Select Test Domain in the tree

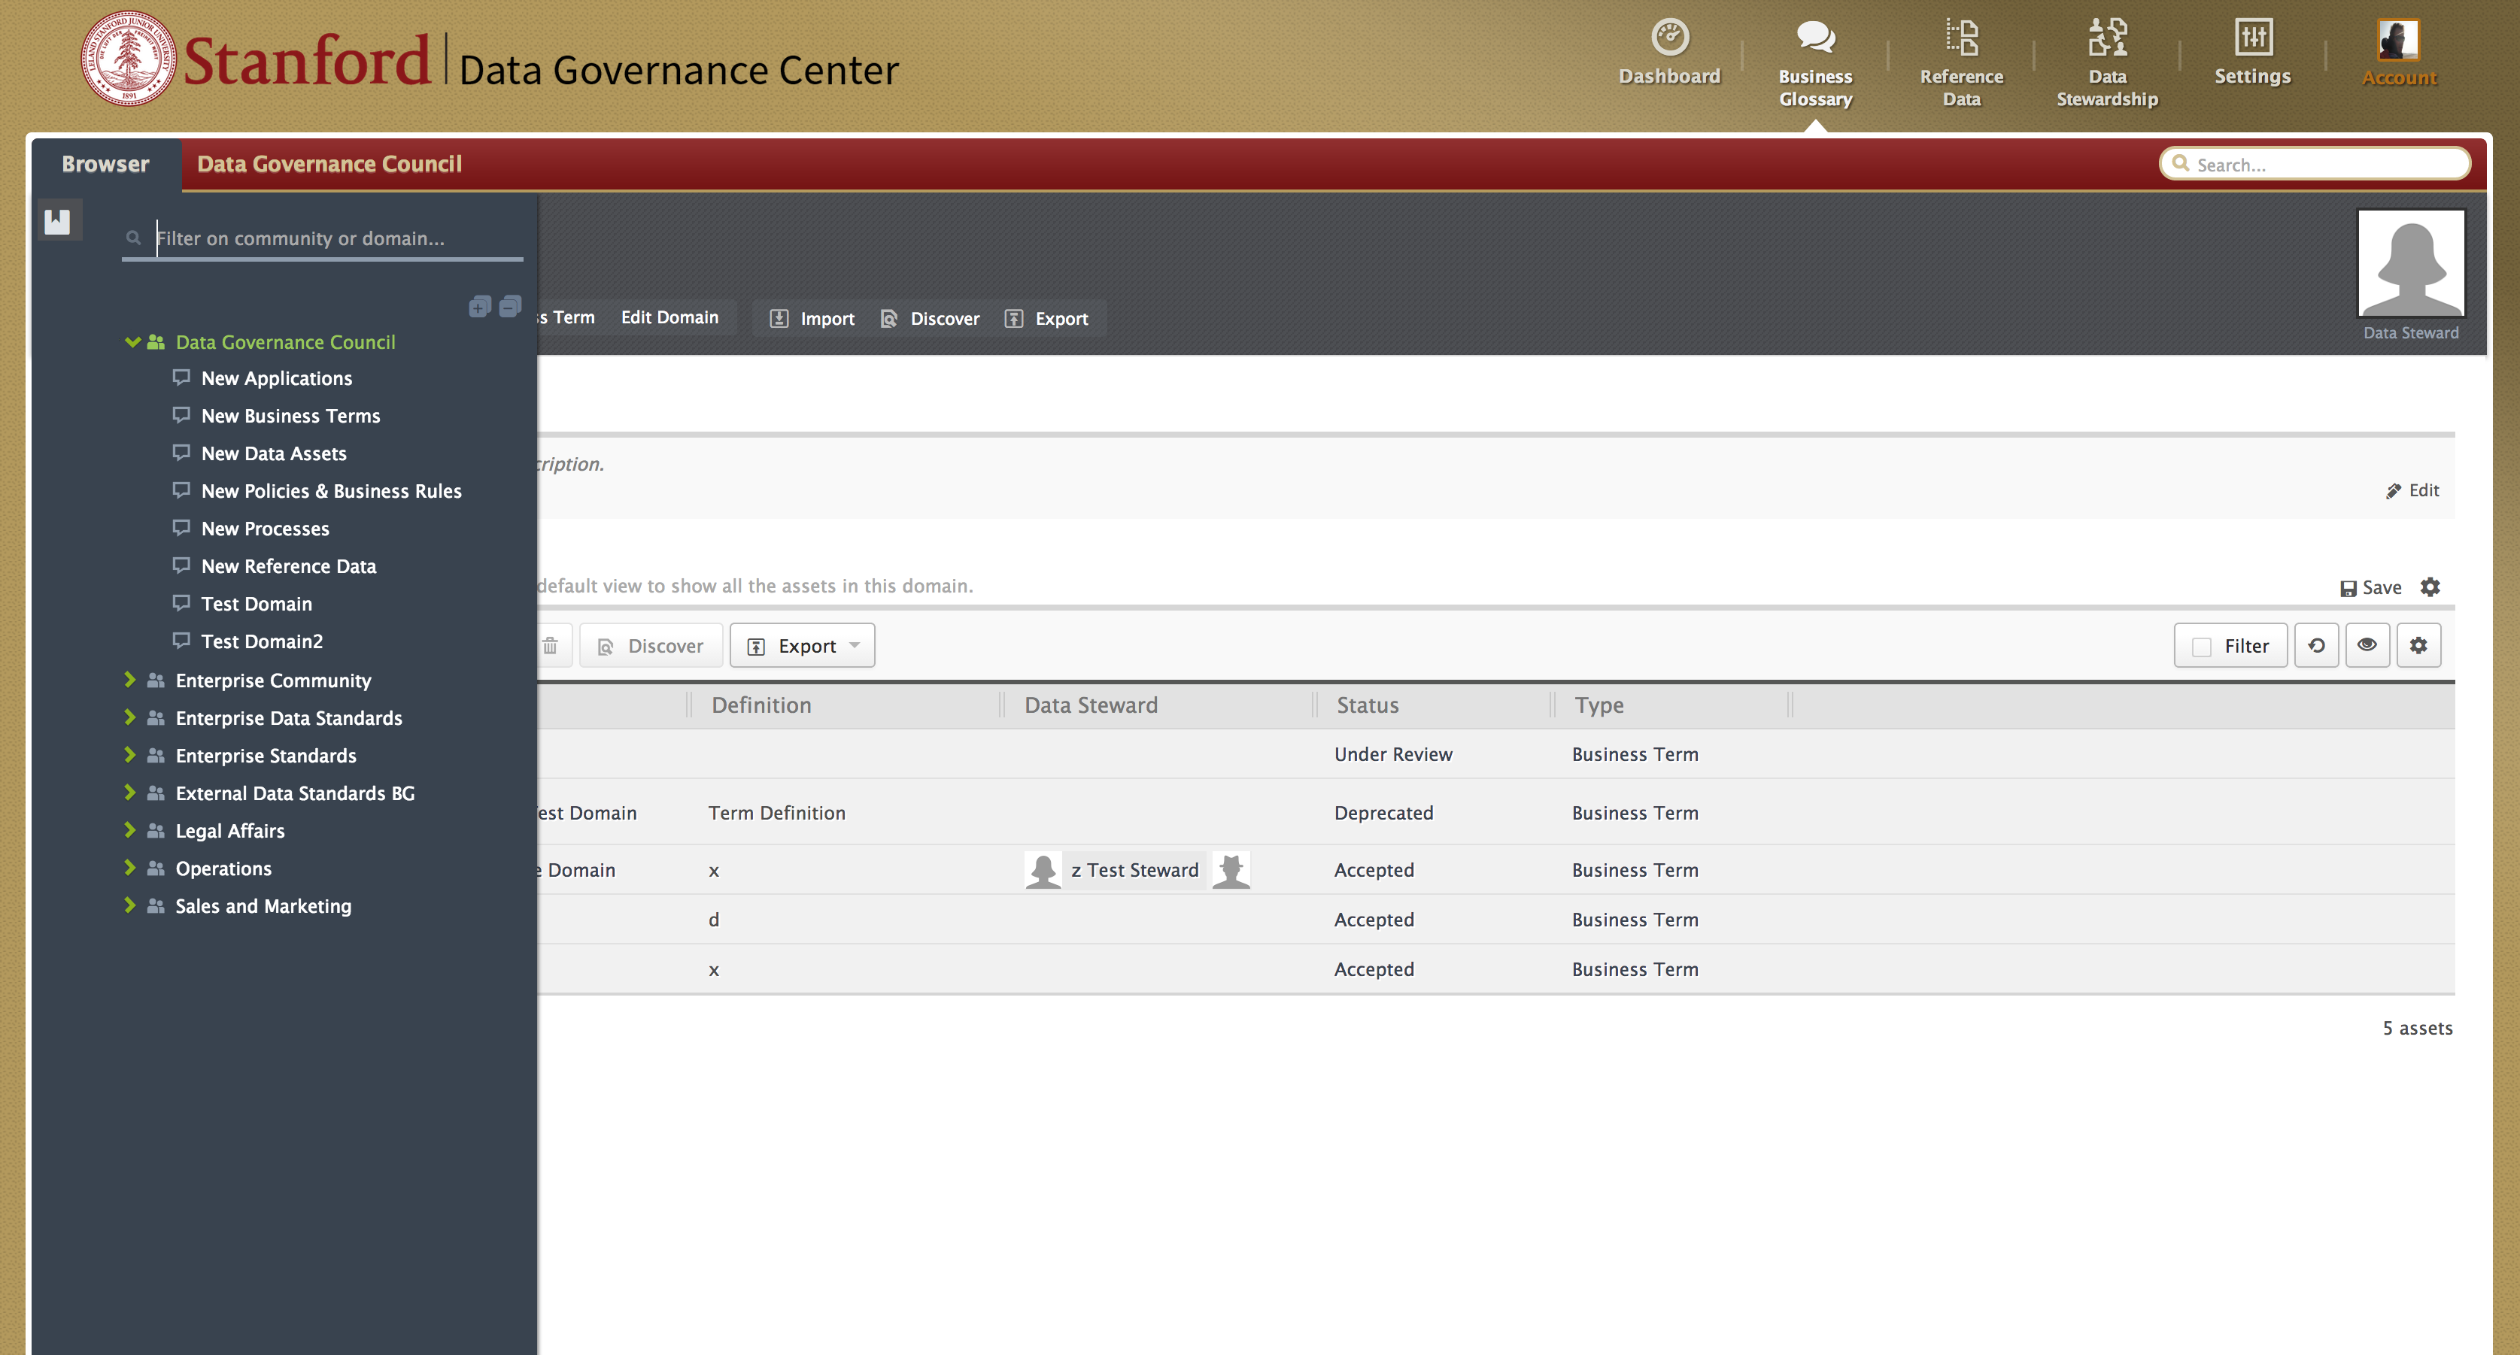click(x=257, y=604)
